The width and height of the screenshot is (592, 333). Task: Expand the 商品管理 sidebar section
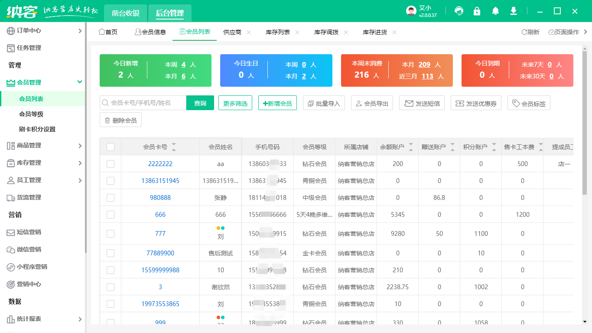[80, 146]
